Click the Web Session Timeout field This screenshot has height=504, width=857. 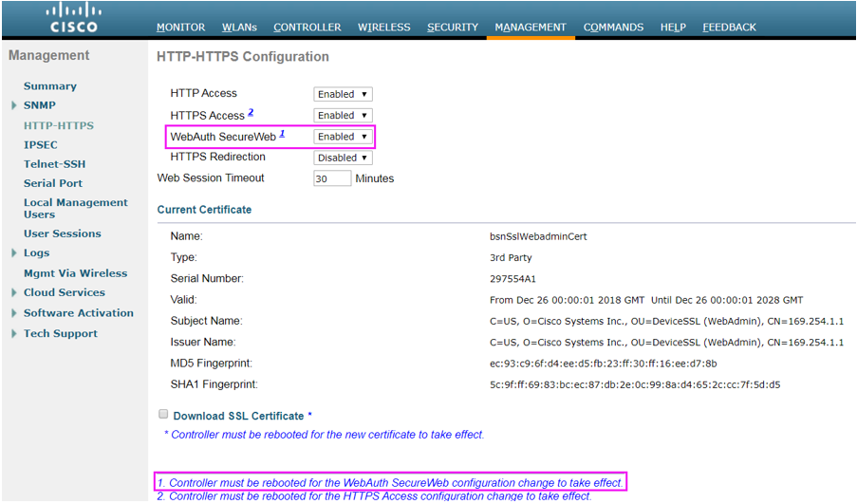(332, 178)
